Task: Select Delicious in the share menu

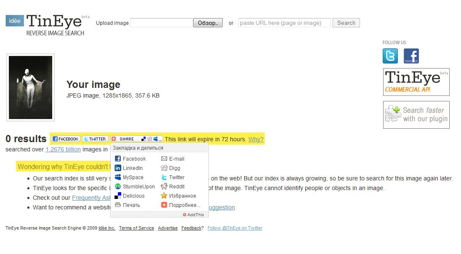Action: [x=134, y=196]
